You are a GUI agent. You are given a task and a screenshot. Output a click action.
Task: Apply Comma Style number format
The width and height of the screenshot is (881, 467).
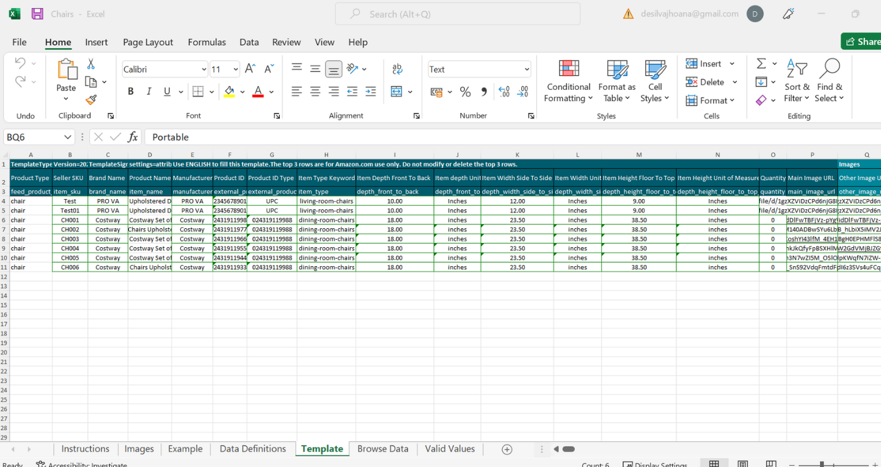click(484, 92)
